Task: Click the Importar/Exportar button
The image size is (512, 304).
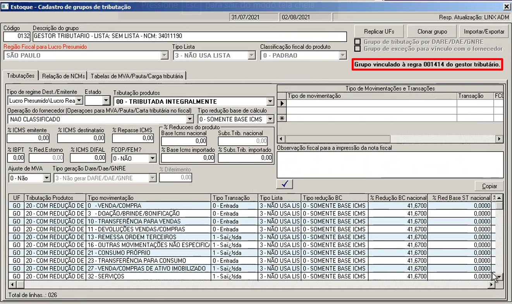Action: pyautogui.click(x=484, y=32)
